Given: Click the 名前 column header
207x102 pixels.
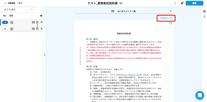Looking at the screenshot, I should pos(11,16).
